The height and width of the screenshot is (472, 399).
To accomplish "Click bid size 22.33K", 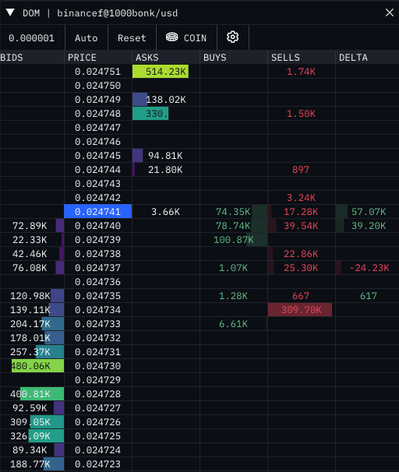I will click(x=30, y=240).
